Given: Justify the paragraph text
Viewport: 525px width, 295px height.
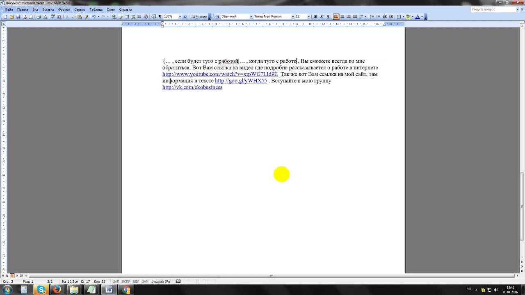Looking at the screenshot, I should point(355,17).
